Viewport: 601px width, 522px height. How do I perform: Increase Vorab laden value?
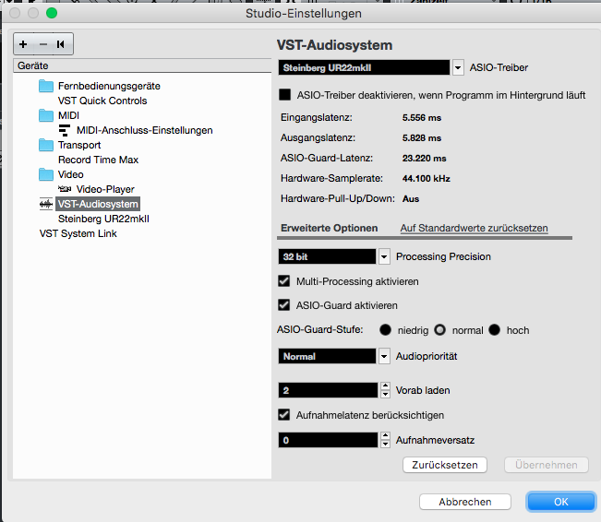[x=386, y=386]
